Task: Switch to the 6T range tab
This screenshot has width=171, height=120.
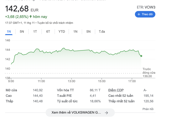Action: coord(48,31)
